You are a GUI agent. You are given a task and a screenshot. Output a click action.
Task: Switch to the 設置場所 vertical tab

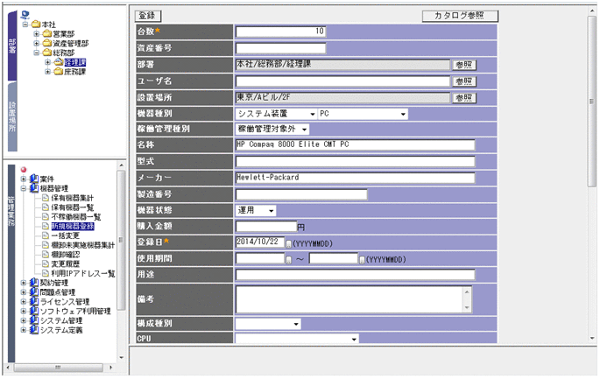[x=12, y=116]
